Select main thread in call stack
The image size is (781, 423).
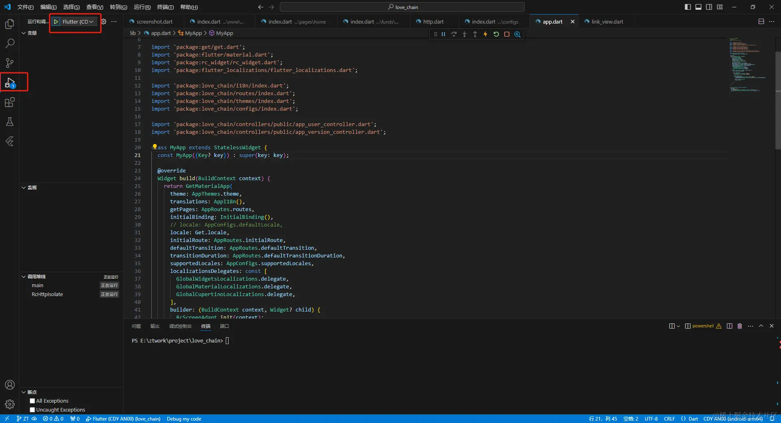coord(37,286)
